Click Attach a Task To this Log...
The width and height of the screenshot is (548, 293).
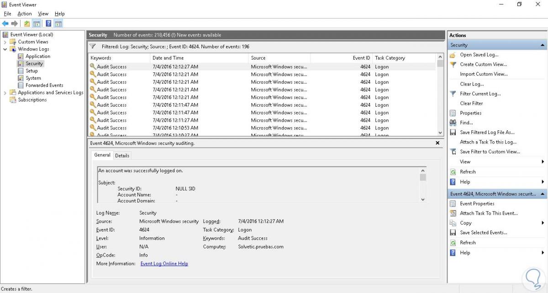(x=488, y=142)
